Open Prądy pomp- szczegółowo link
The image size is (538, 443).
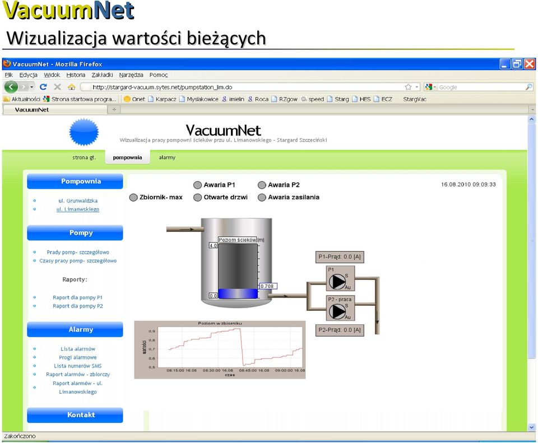78,252
